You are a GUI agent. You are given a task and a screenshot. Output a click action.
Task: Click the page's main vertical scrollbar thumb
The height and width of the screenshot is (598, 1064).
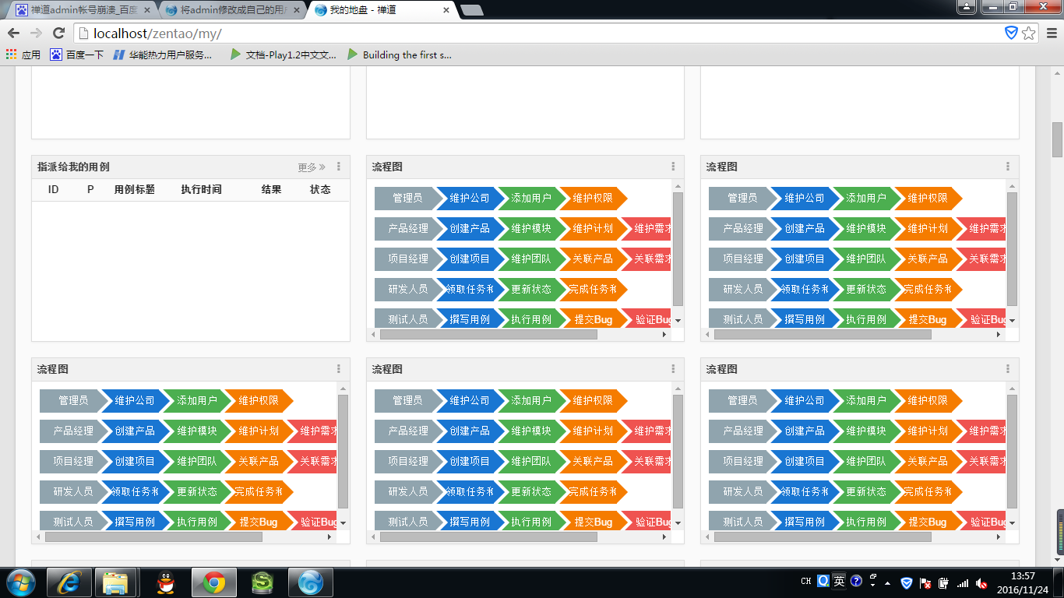click(x=1057, y=140)
